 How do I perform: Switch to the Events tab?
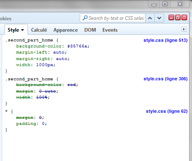coord(110,30)
